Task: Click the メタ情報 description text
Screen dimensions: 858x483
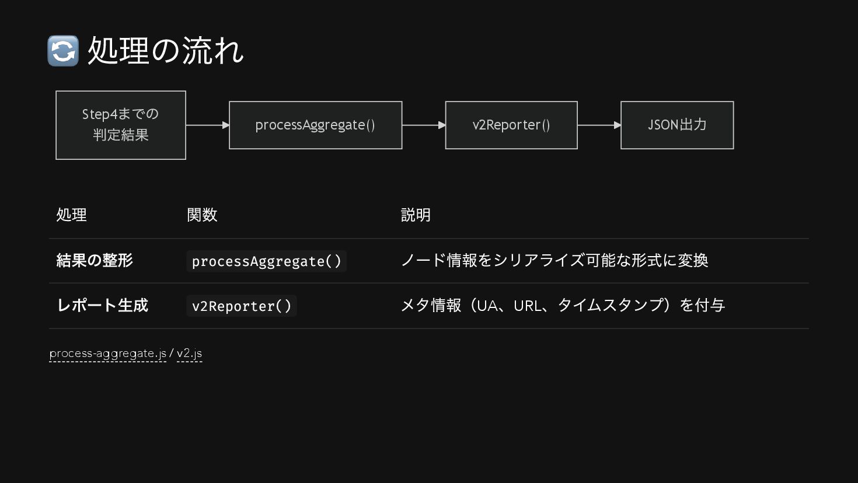Action: point(563,305)
